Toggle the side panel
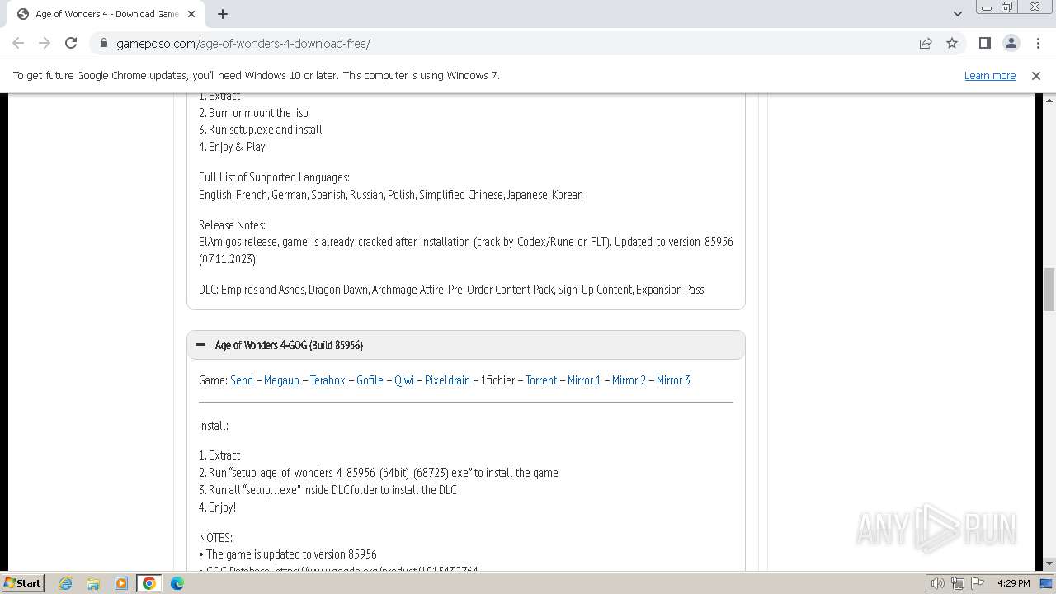The height and width of the screenshot is (594, 1056). (984, 43)
